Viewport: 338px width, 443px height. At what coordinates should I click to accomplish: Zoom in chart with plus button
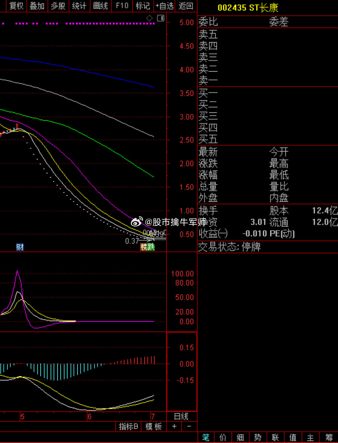pyautogui.click(x=174, y=426)
